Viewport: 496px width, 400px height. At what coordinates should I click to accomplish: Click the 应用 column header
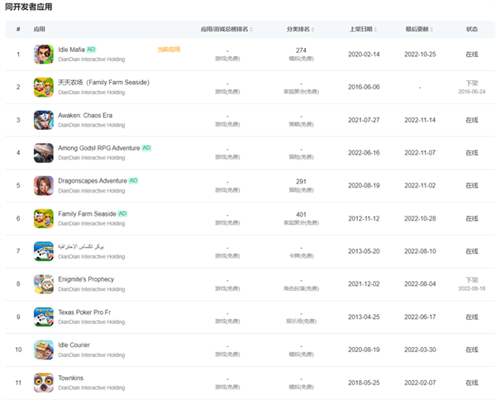click(39, 29)
